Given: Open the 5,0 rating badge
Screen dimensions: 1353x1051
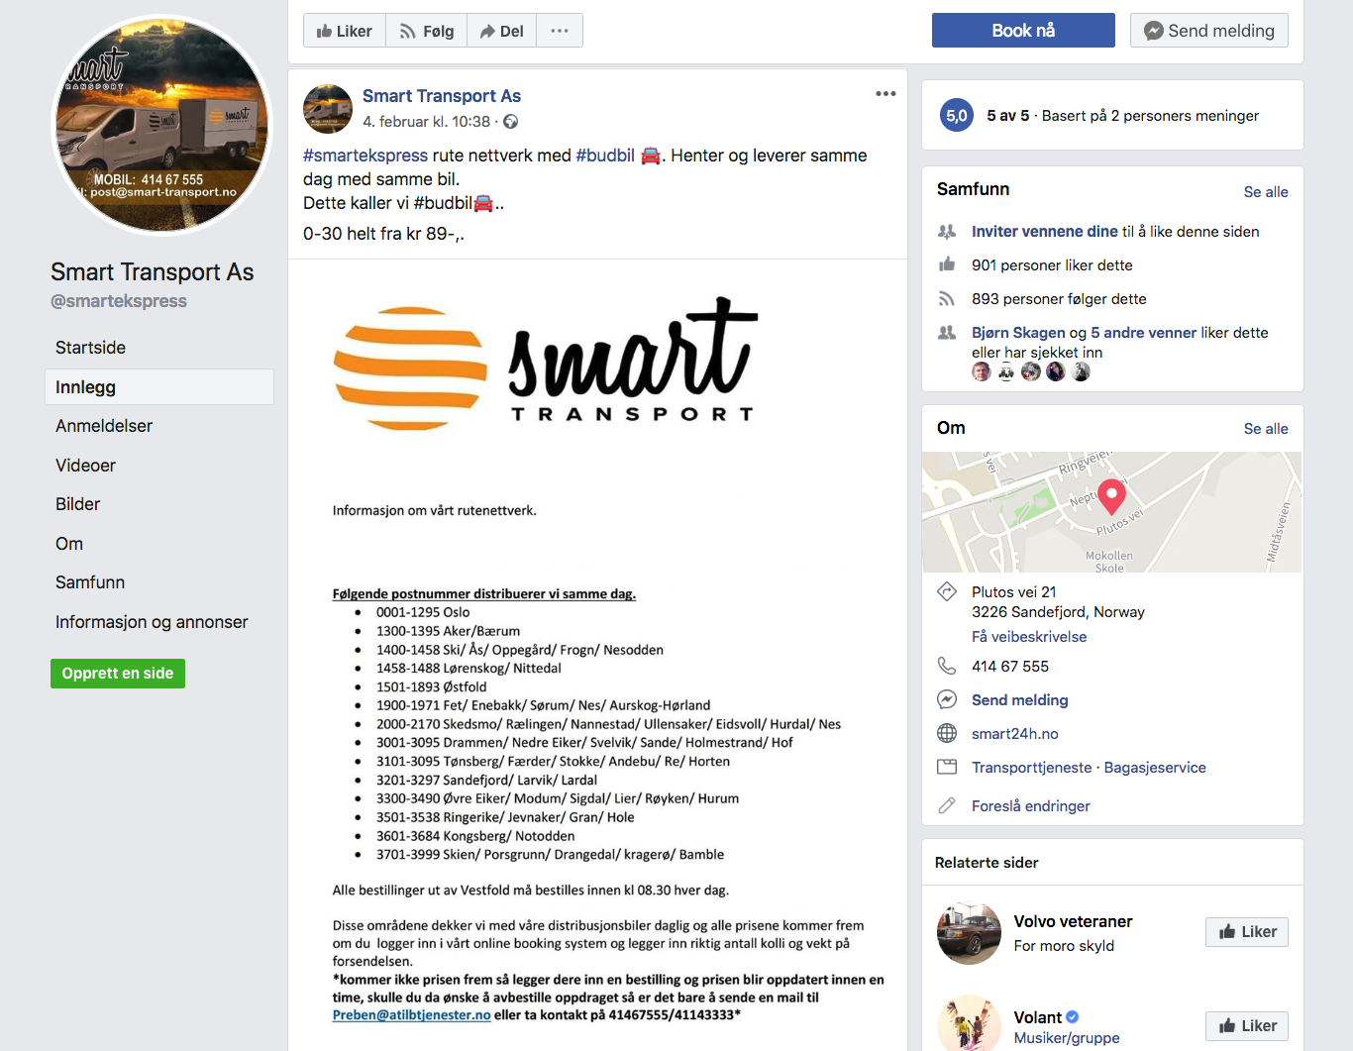Looking at the screenshot, I should point(956,116).
